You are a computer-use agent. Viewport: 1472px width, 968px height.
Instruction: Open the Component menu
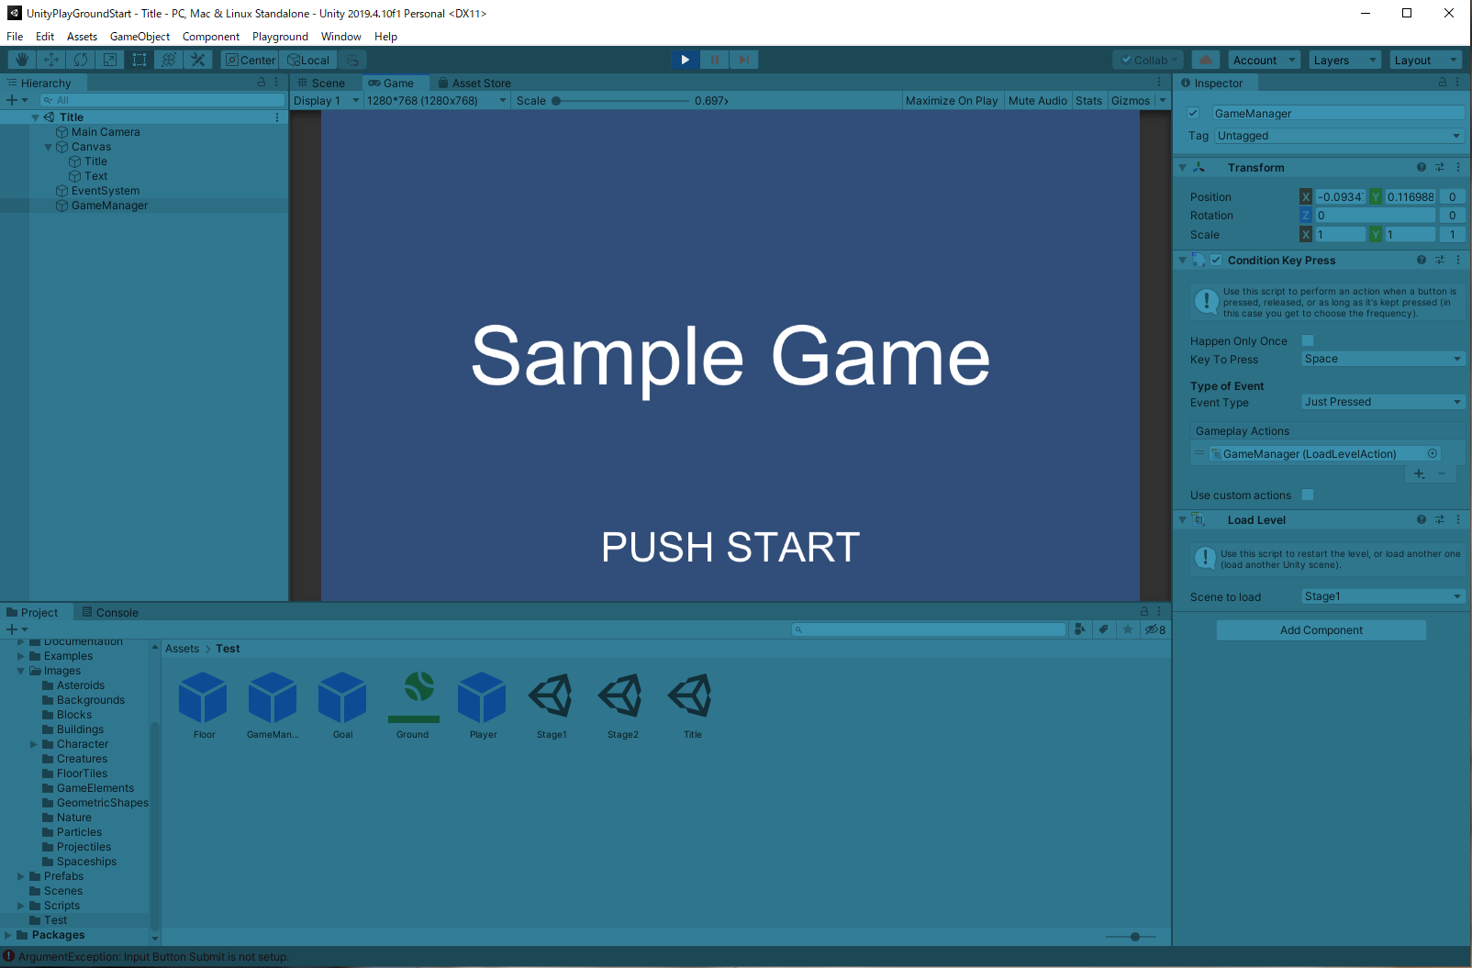click(x=210, y=37)
